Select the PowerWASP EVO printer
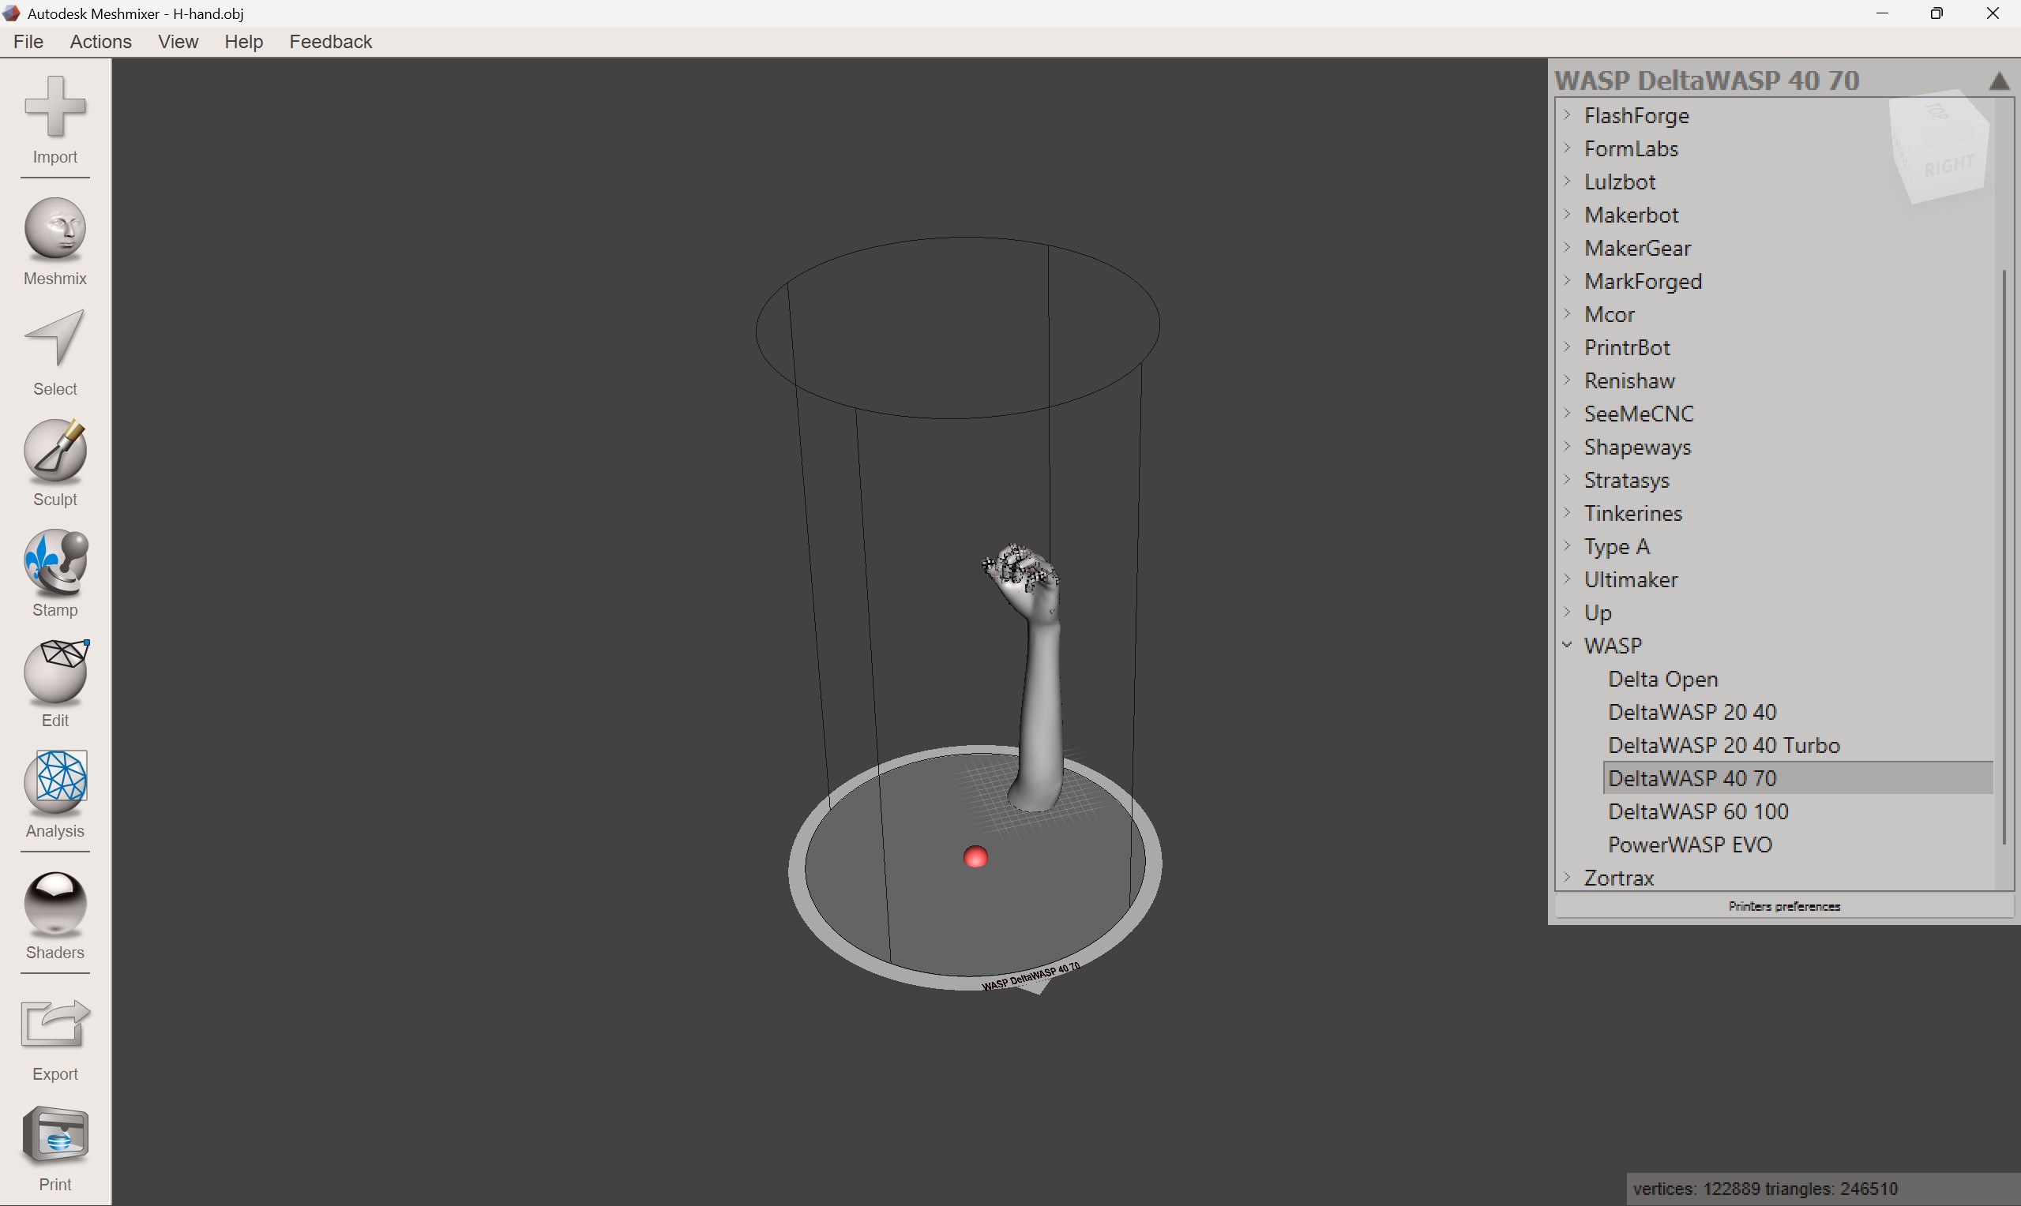This screenshot has height=1206, width=2021. 1689,845
